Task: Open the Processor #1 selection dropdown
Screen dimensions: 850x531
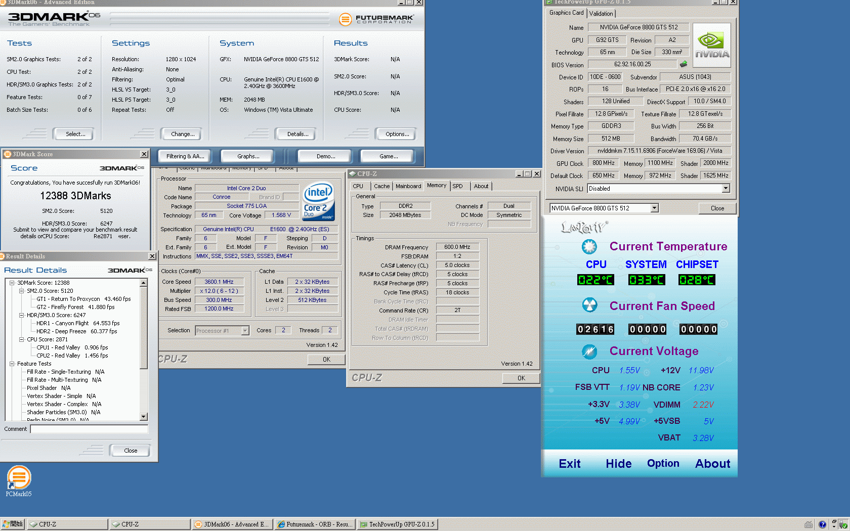Action: [x=245, y=331]
